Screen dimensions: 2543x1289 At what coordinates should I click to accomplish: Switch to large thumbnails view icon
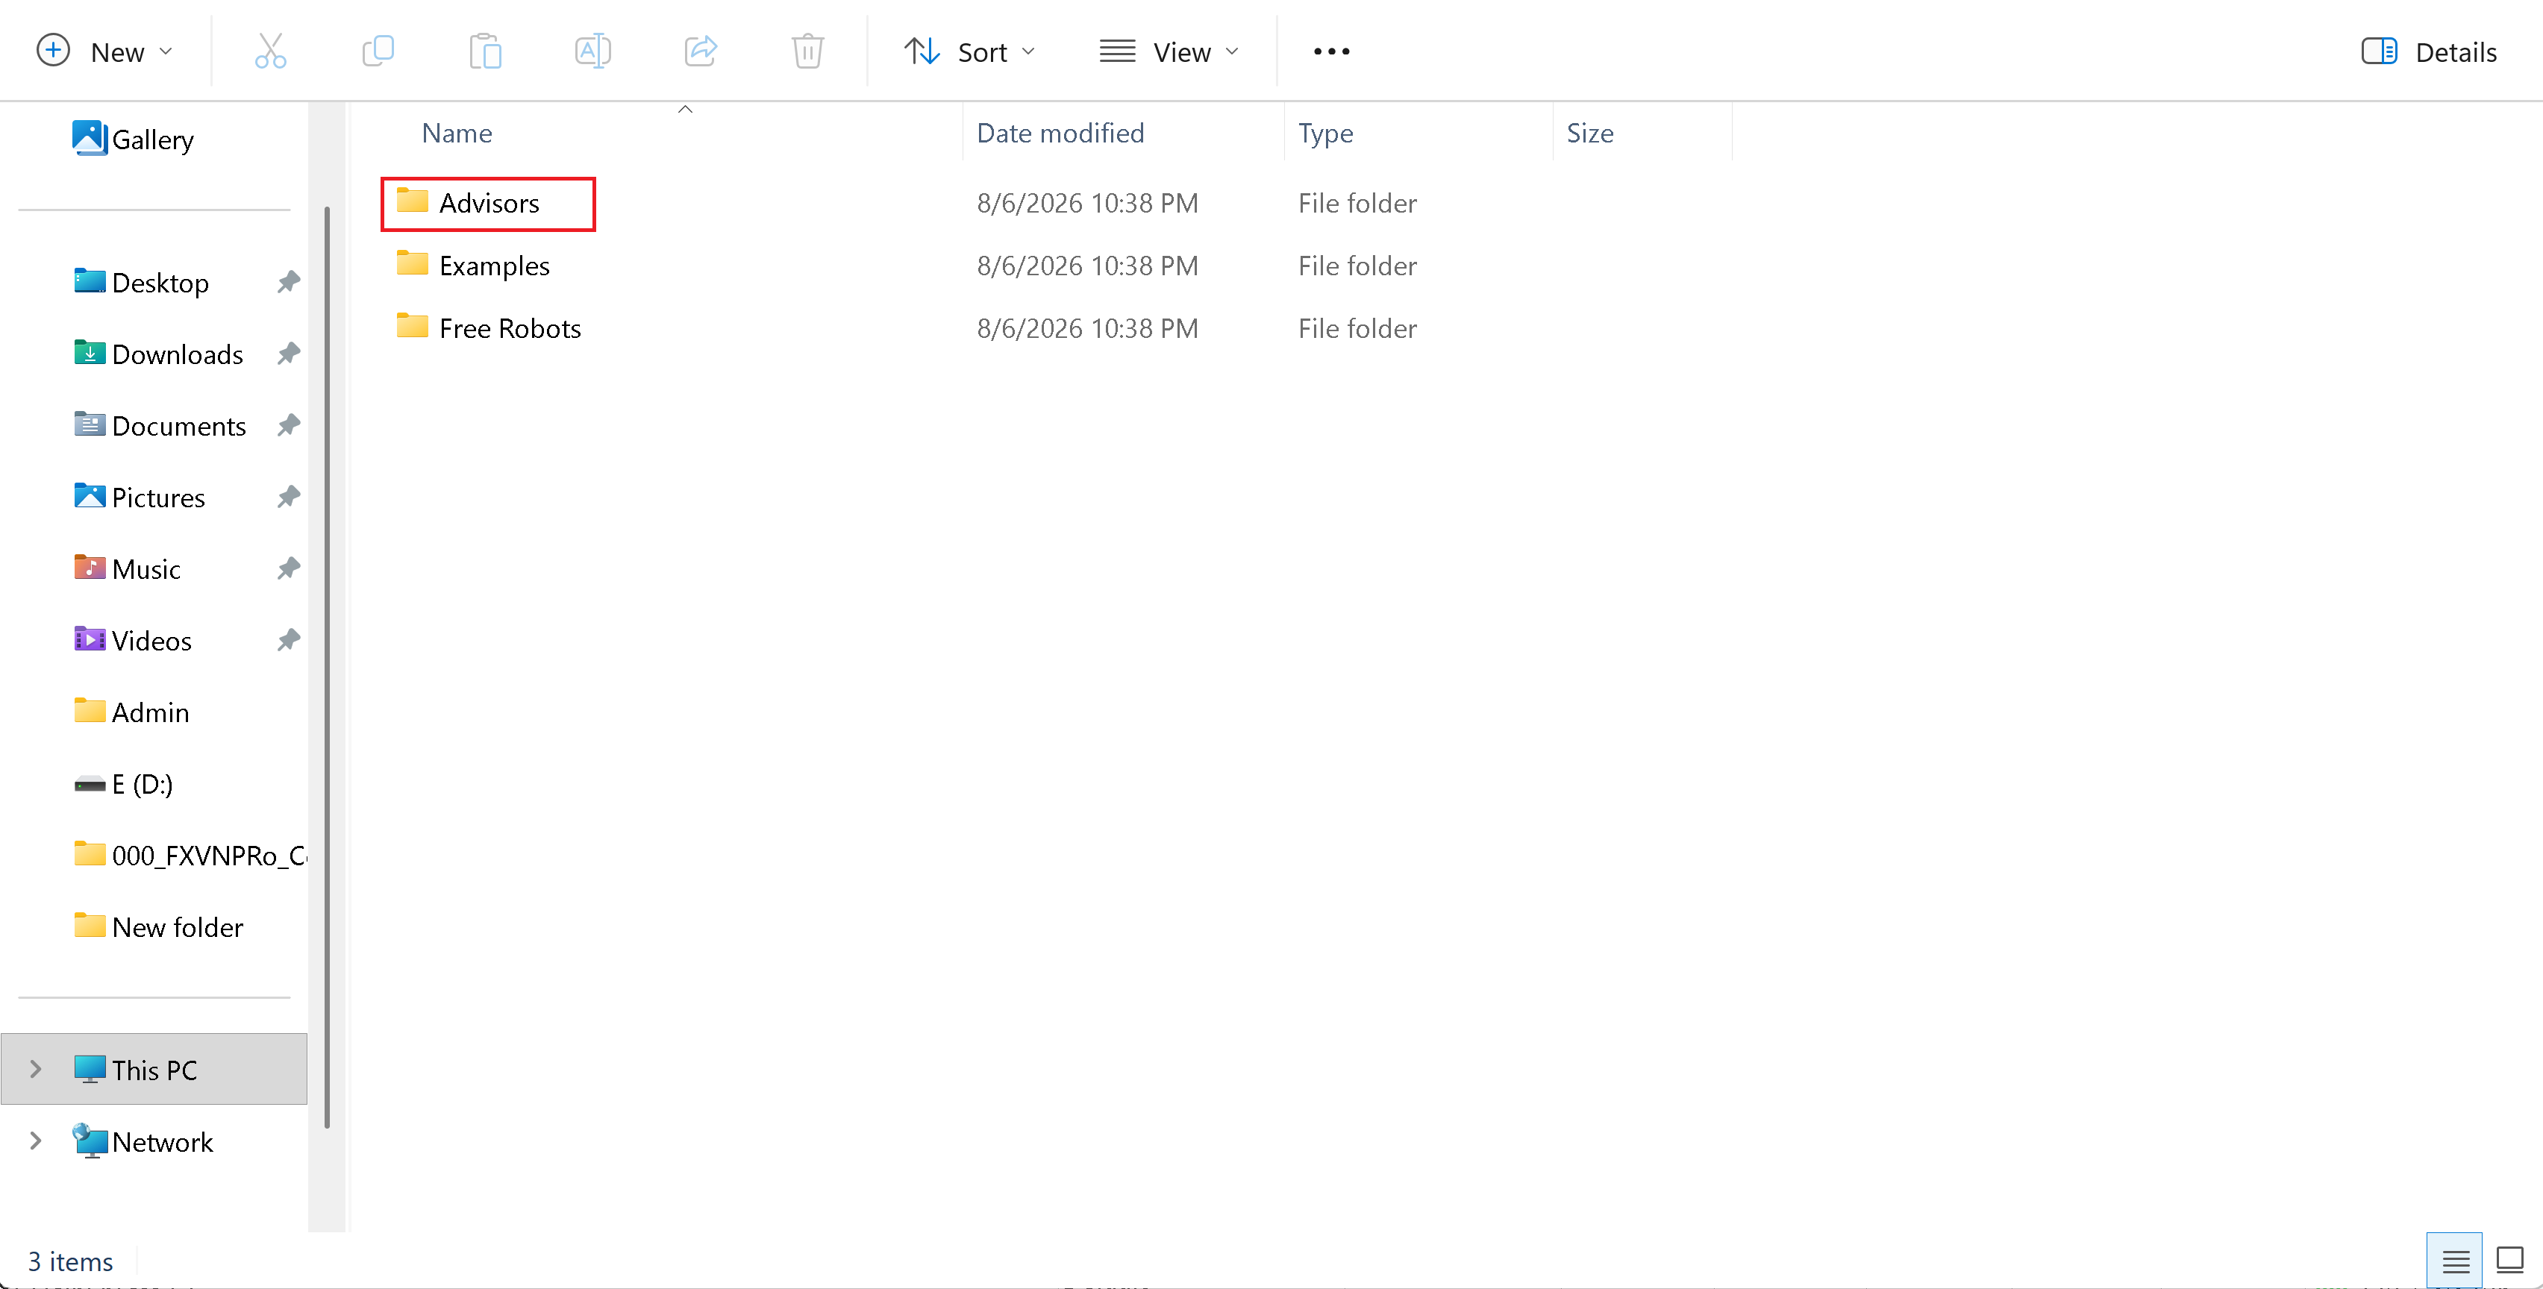(2509, 1261)
